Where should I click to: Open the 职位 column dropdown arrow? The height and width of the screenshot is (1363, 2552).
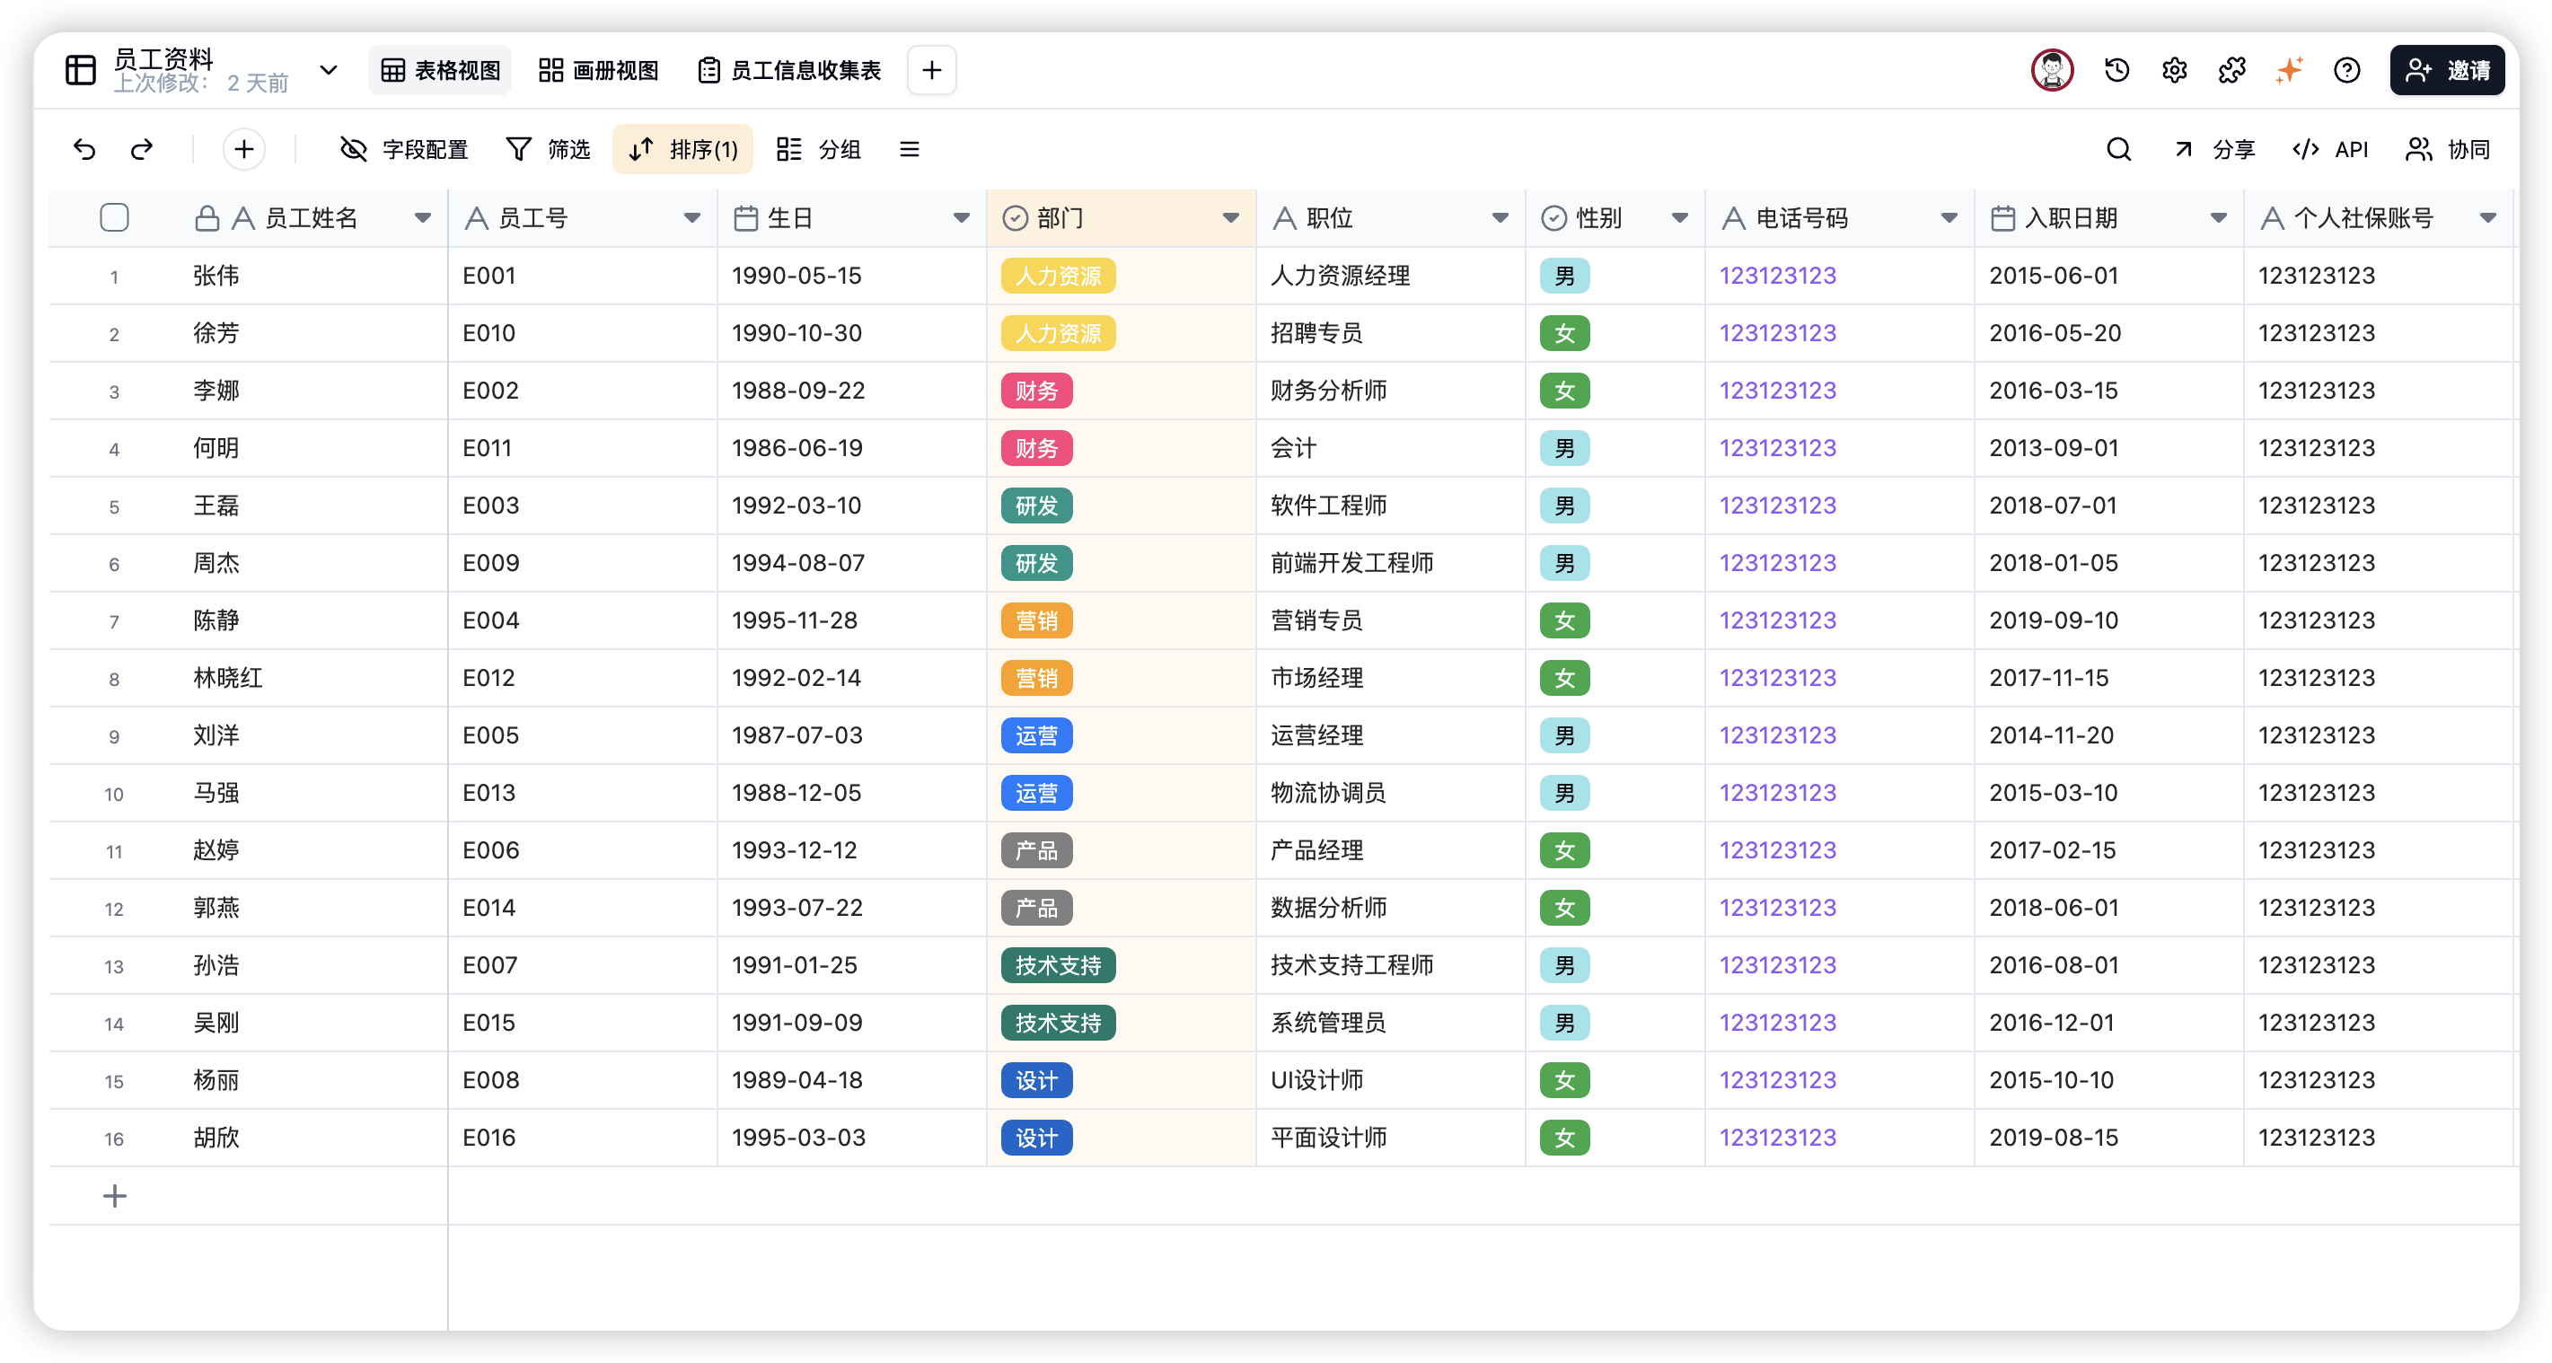[x=1500, y=218]
